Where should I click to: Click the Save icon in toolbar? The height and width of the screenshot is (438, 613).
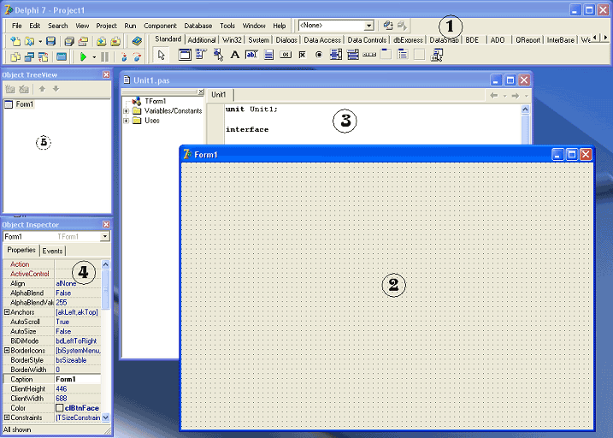(x=50, y=41)
